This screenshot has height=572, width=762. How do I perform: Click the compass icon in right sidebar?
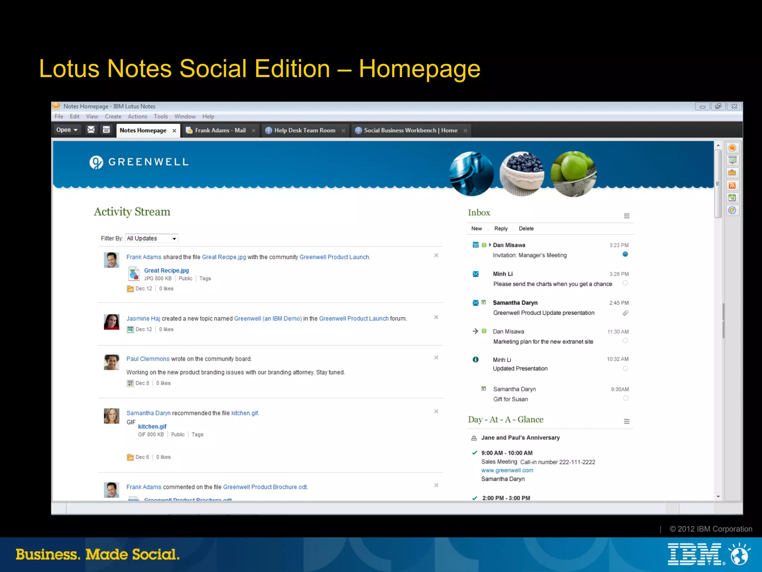coord(732,210)
